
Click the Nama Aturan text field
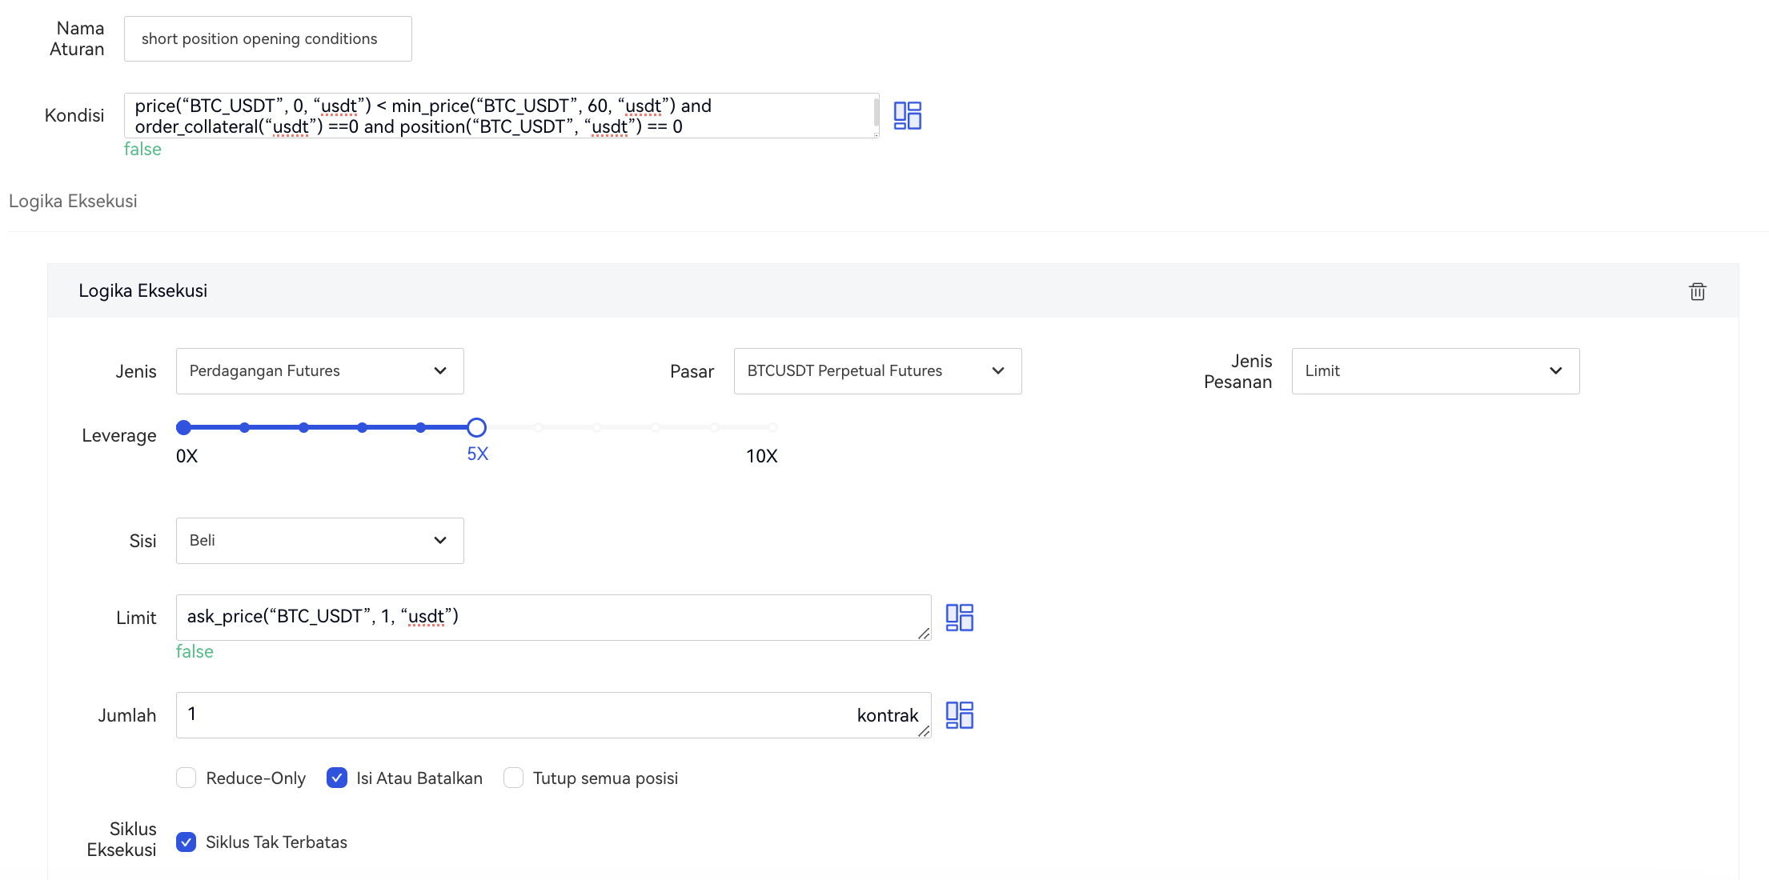click(x=267, y=39)
